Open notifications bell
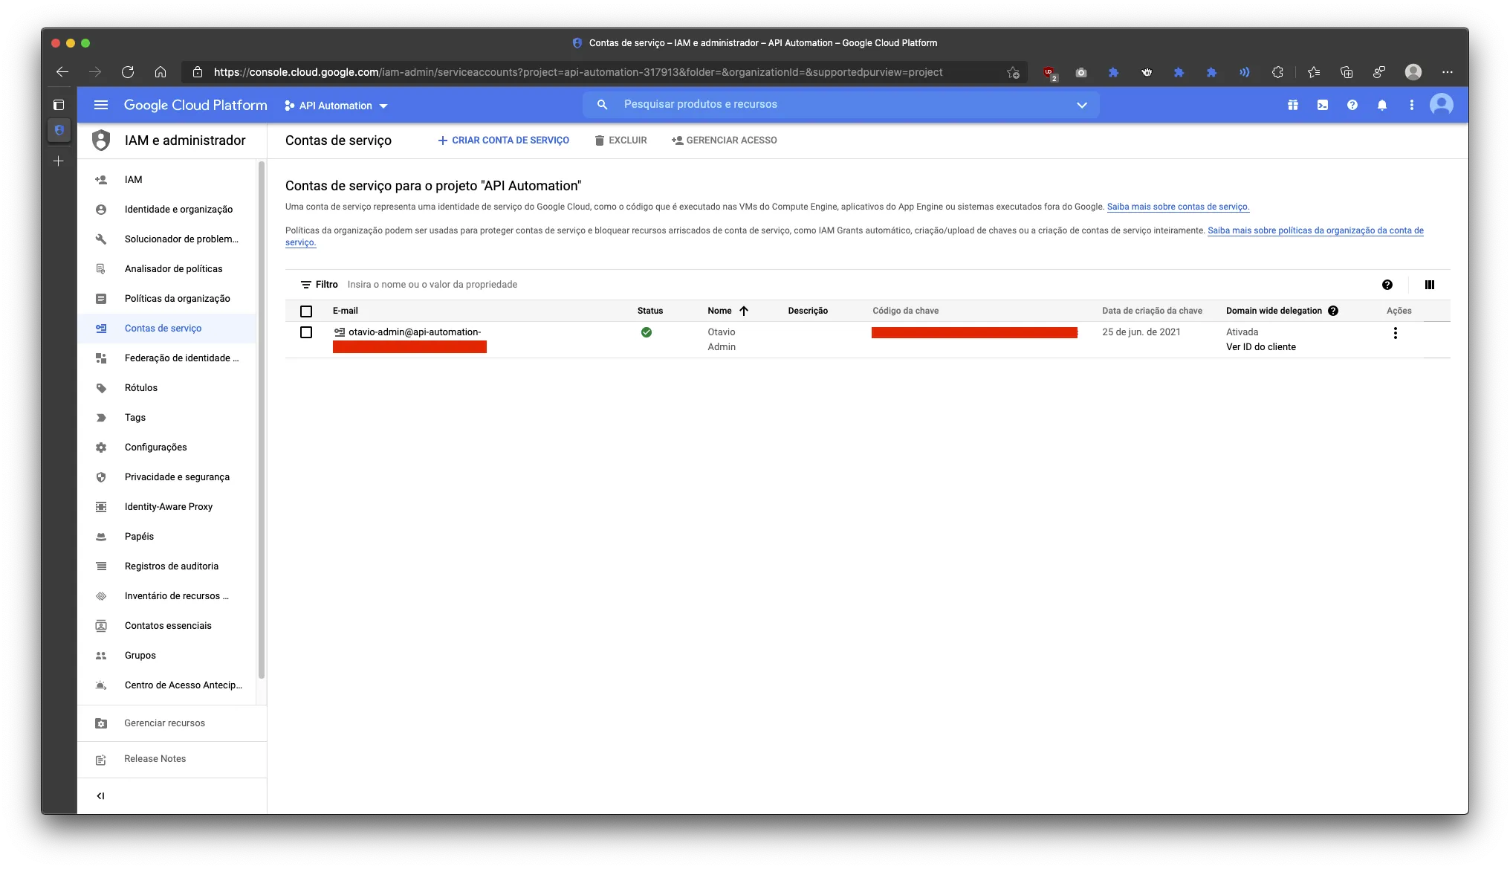Viewport: 1510px width, 869px height. (1382, 105)
